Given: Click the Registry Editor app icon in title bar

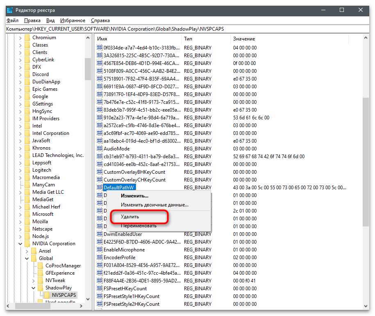Looking at the screenshot, I should pyautogui.click(x=10, y=10).
